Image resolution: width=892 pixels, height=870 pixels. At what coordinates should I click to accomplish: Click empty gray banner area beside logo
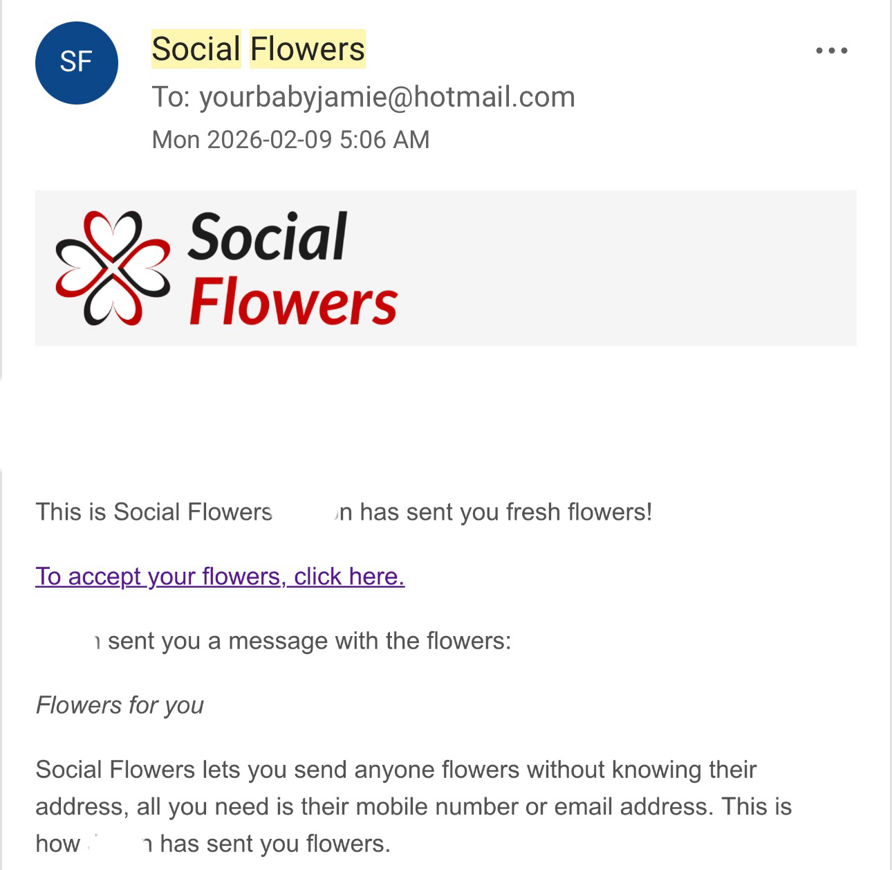point(622,268)
